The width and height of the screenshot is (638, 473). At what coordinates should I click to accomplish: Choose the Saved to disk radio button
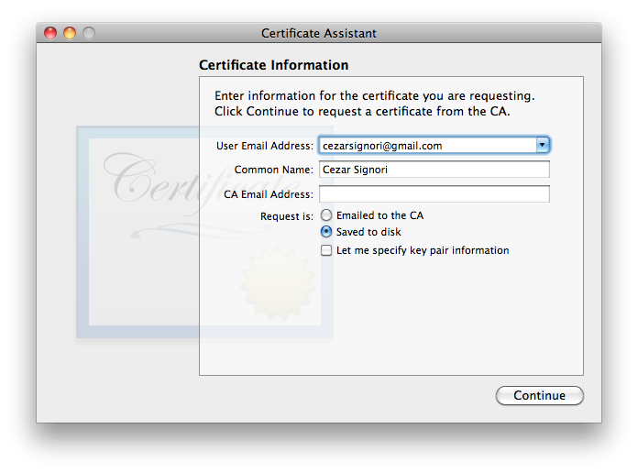[326, 232]
